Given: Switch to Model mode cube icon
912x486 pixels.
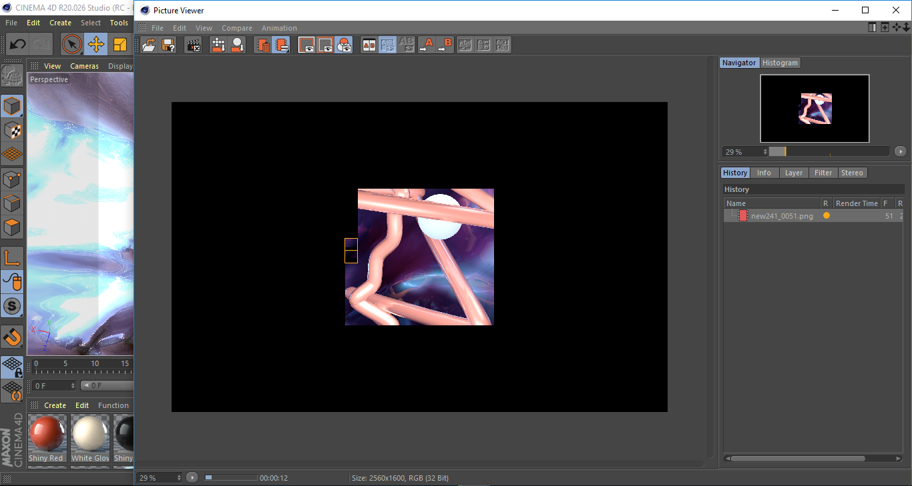Looking at the screenshot, I should pos(12,106).
